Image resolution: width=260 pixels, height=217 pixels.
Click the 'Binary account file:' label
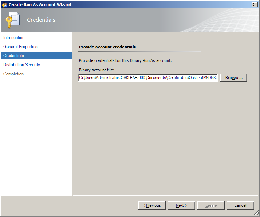[x=96, y=70]
